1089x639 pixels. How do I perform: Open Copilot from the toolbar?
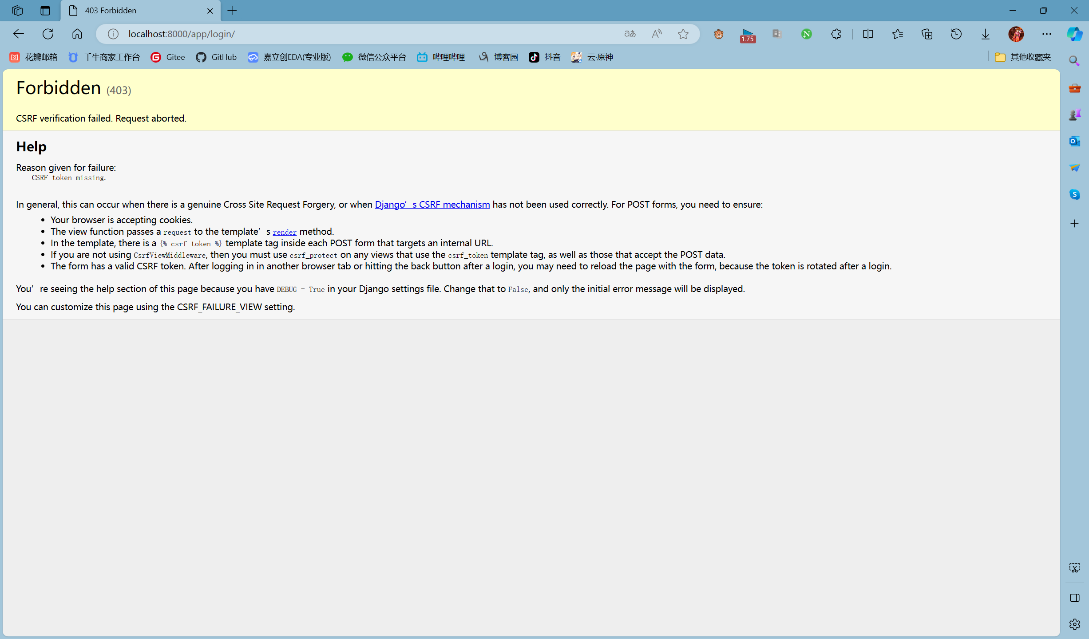1075,34
